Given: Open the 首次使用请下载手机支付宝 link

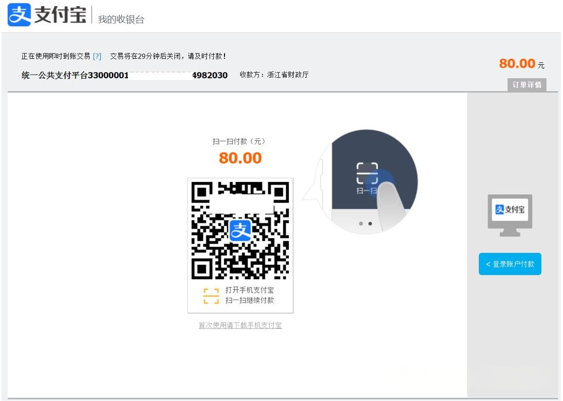Looking at the screenshot, I should [240, 325].
